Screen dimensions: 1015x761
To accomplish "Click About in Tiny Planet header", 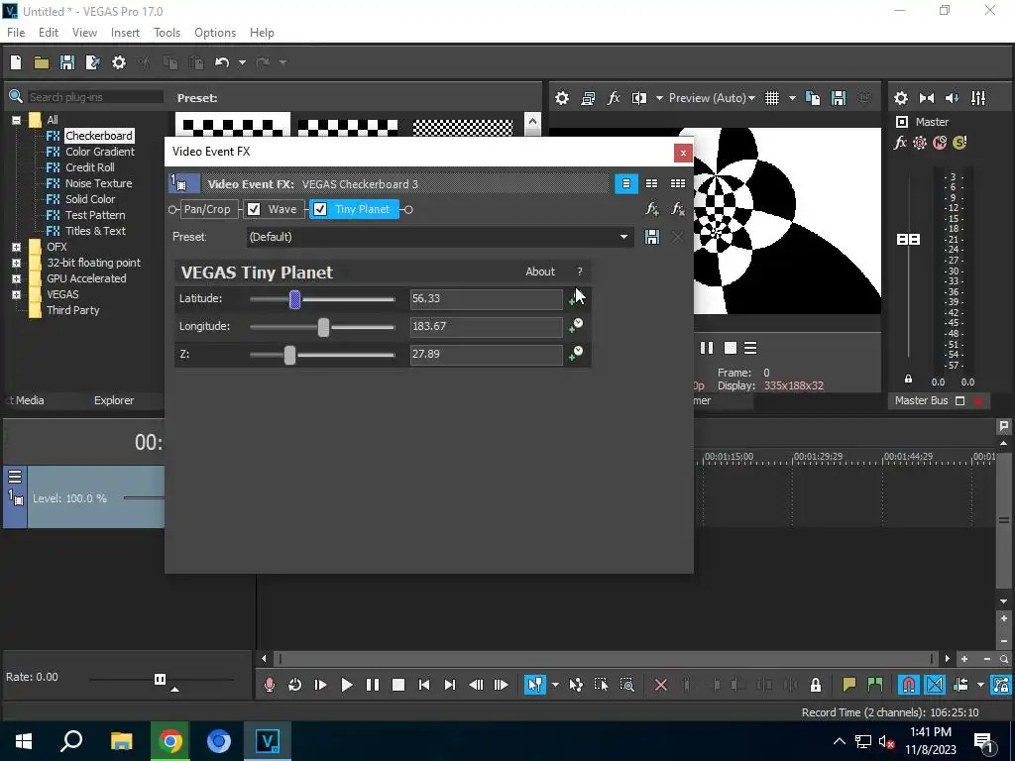I will pyautogui.click(x=540, y=272).
